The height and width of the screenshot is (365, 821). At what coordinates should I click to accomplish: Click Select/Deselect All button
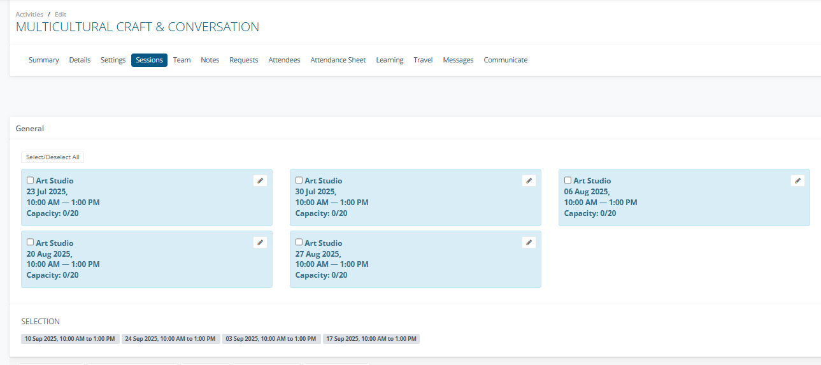click(x=53, y=157)
